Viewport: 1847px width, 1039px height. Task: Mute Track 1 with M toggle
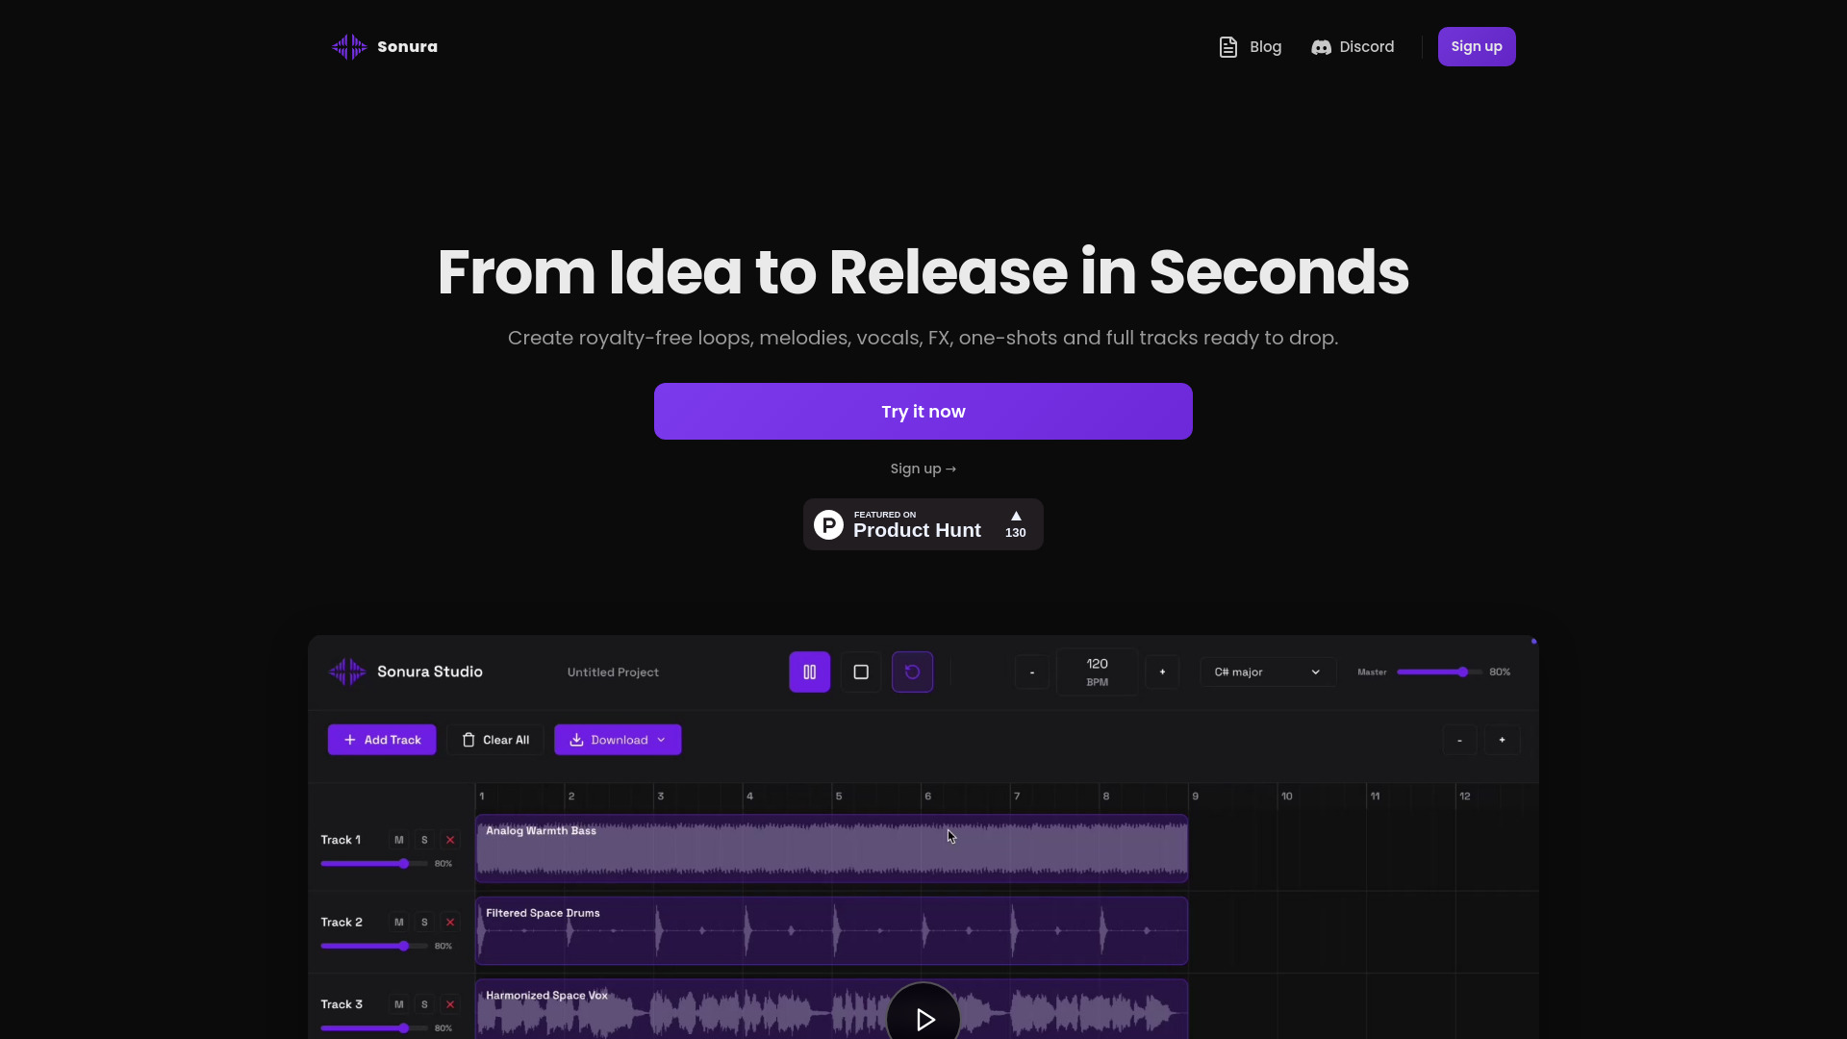click(x=398, y=840)
